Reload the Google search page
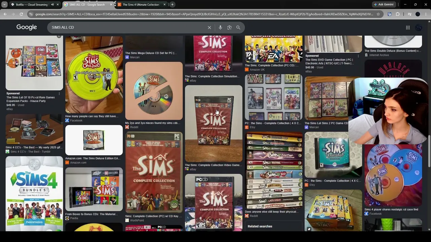Viewport: 431px width, 242px height. tap(21, 14)
